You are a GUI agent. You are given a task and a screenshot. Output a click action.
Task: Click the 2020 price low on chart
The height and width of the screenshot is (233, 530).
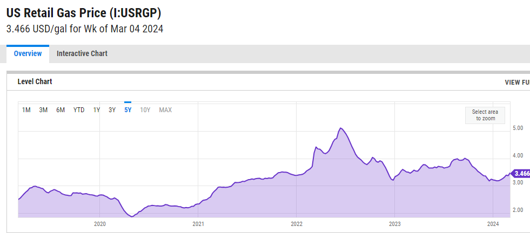pyautogui.click(x=132, y=216)
